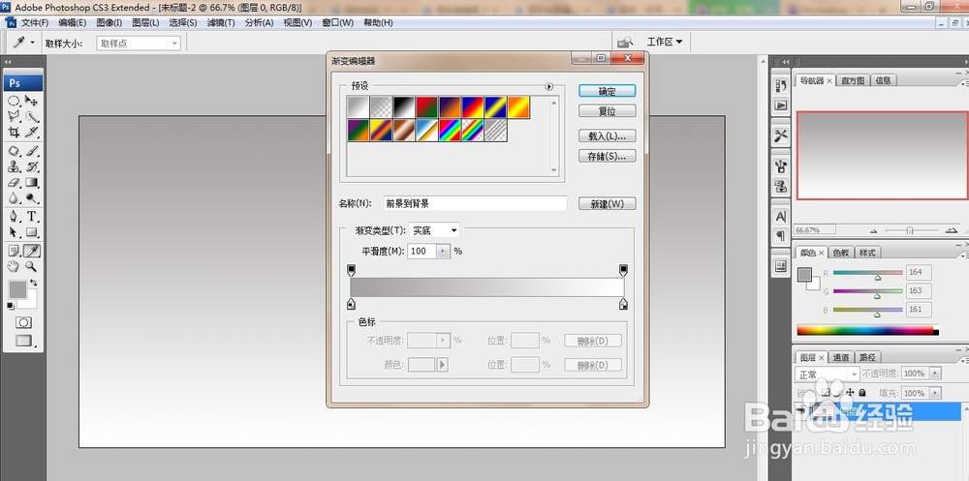969x481 pixels.
Task: Select the Pen tool
Action: pos(14,217)
